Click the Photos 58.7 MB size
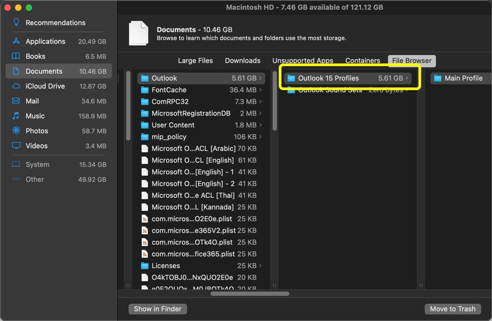492x321 pixels. pos(94,131)
